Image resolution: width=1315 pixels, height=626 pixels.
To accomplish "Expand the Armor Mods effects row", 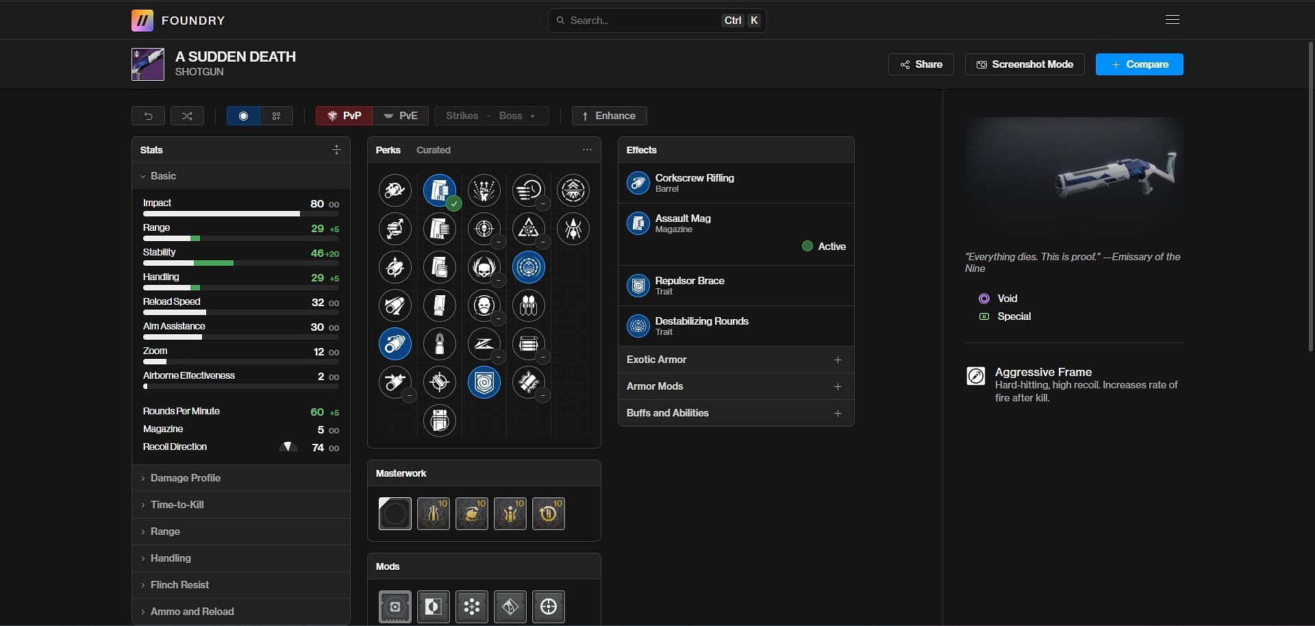I will coord(736,386).
